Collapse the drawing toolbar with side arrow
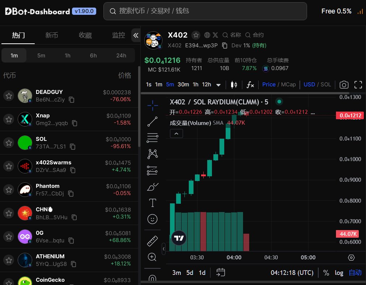 point(163,249)
